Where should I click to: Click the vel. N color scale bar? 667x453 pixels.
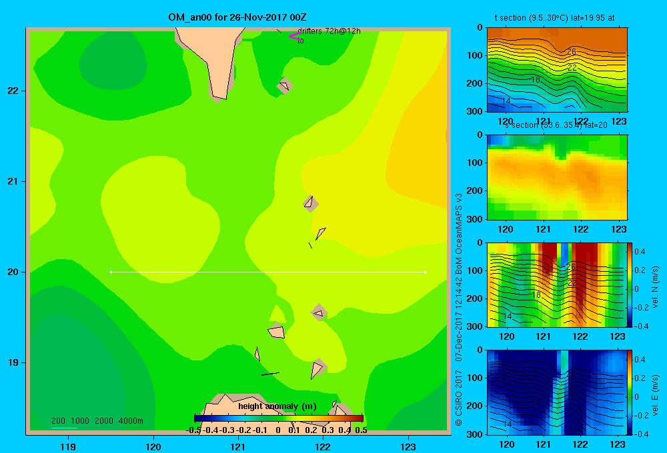coord(630,284)
